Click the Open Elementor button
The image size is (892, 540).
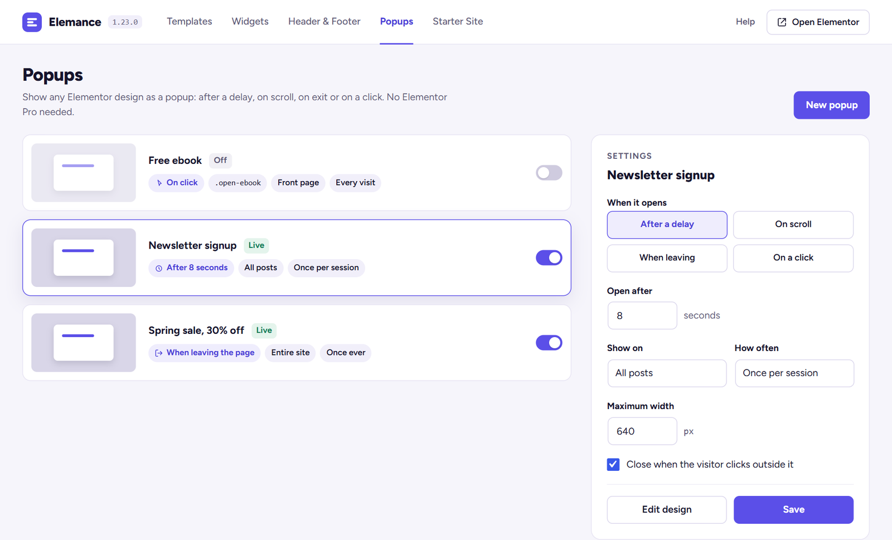818,22
